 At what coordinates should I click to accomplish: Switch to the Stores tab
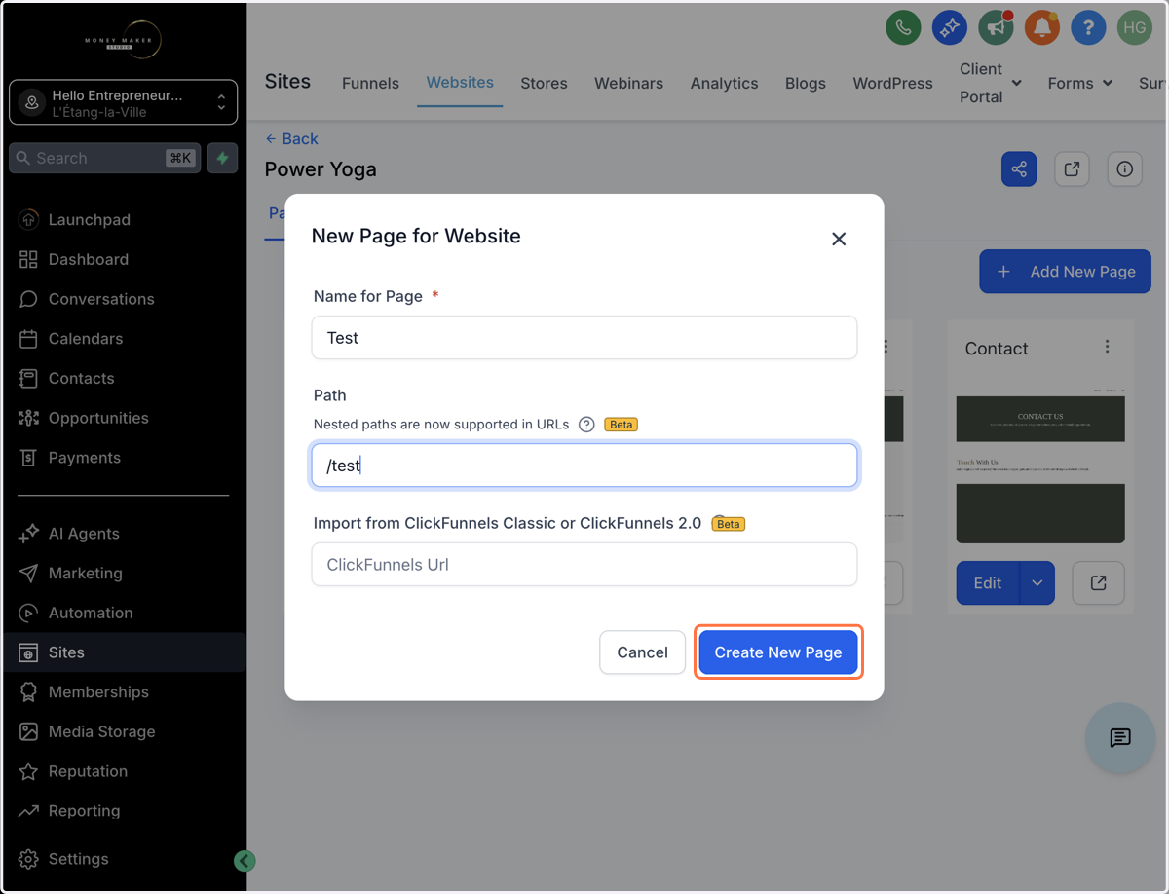[544, 83]
